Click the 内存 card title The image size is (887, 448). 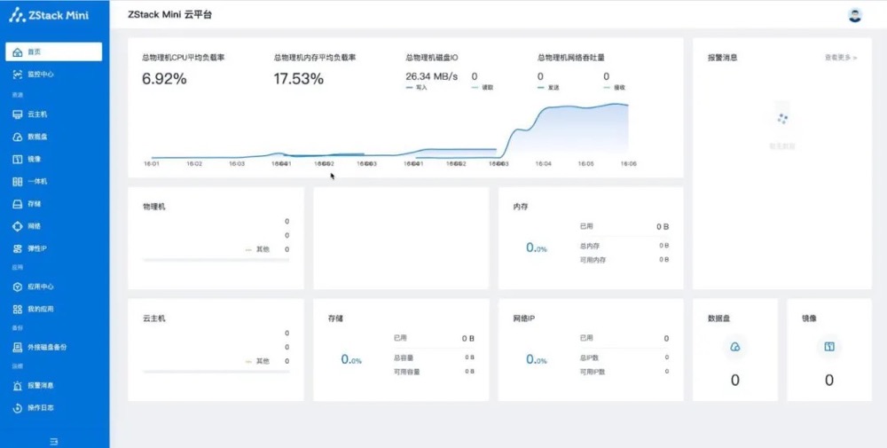pos(521,207)
